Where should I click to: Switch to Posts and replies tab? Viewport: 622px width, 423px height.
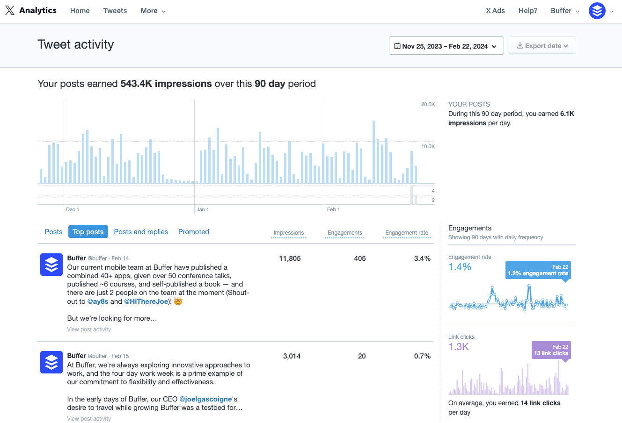pos(141,232)
